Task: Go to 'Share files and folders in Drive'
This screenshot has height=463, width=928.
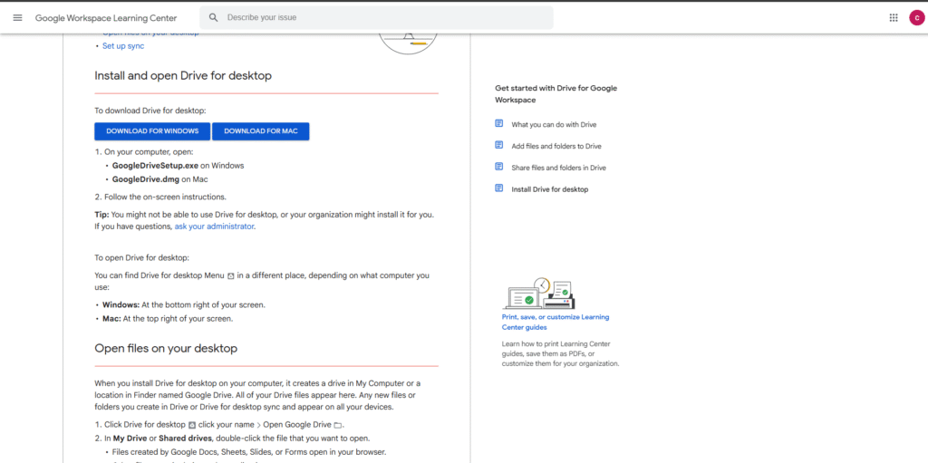Action: [558, 168]
